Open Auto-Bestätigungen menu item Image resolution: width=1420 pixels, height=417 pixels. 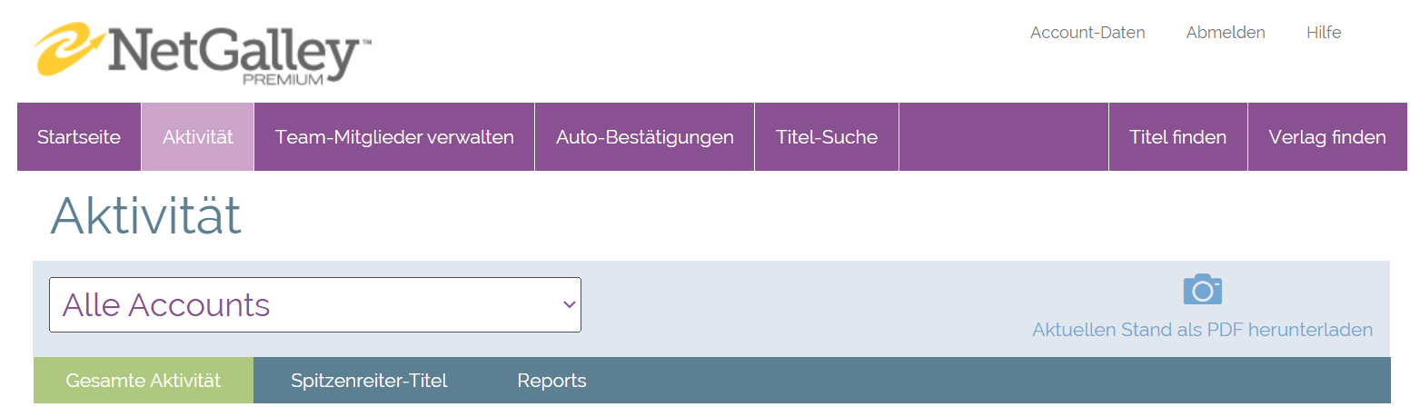(645, 137)
